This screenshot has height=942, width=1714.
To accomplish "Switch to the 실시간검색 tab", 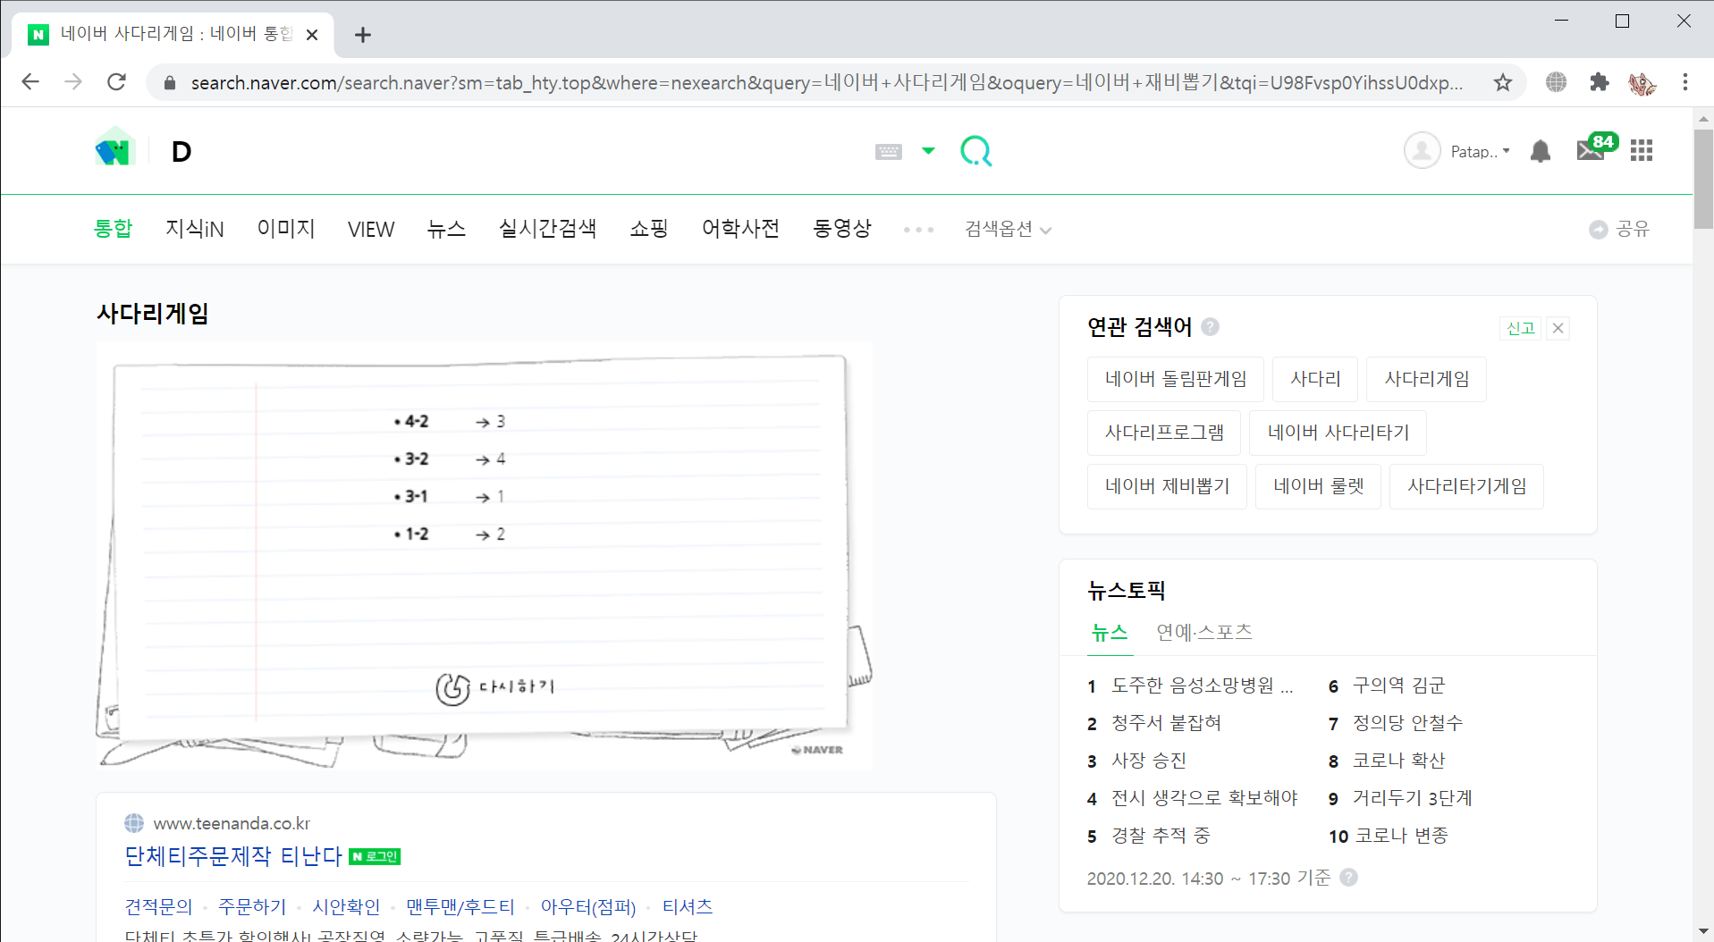I will click(547, 229).
